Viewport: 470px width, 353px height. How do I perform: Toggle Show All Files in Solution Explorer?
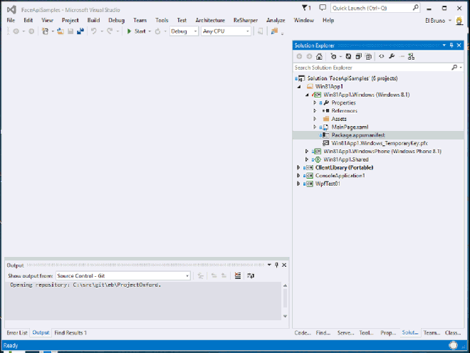(x=367, y=56)
